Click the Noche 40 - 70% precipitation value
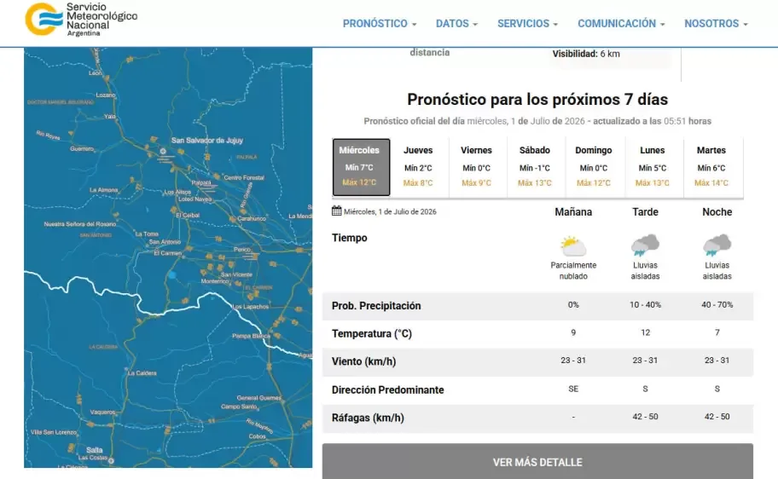778x479 pixels. point(717,304)
